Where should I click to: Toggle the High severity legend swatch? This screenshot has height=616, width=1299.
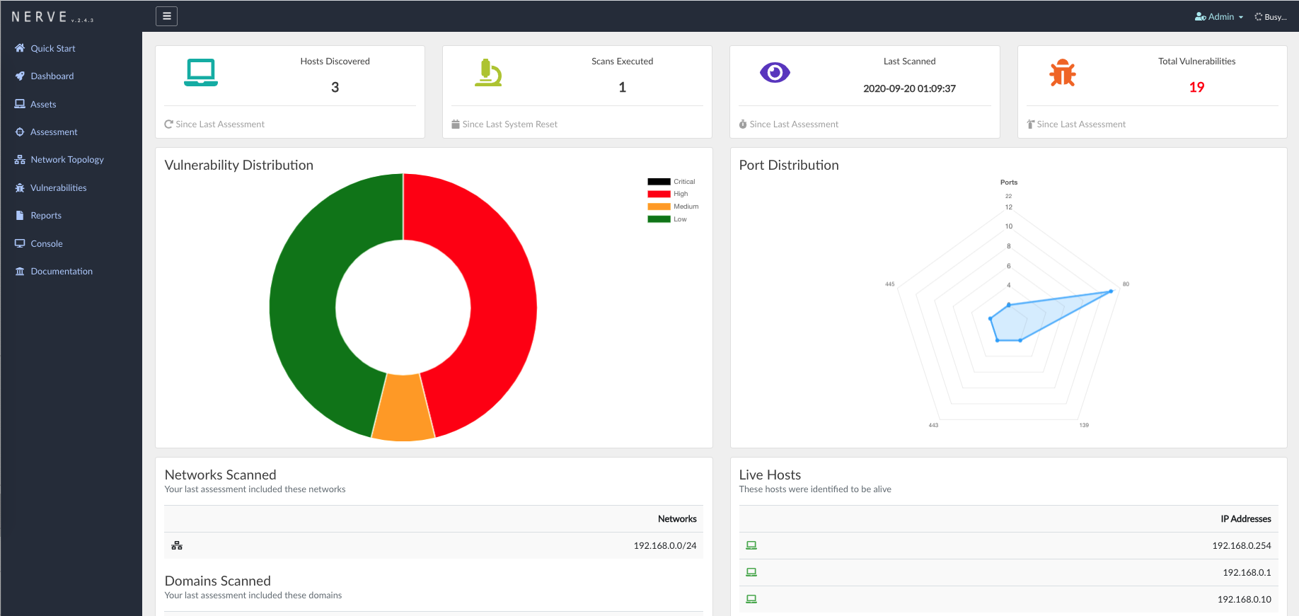click(659, 194)
